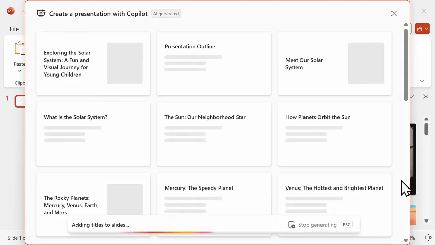Click the side pane scroll up arrow
Image resolution: width=435 pixels, height=245 pixels.
pos(426,119)
